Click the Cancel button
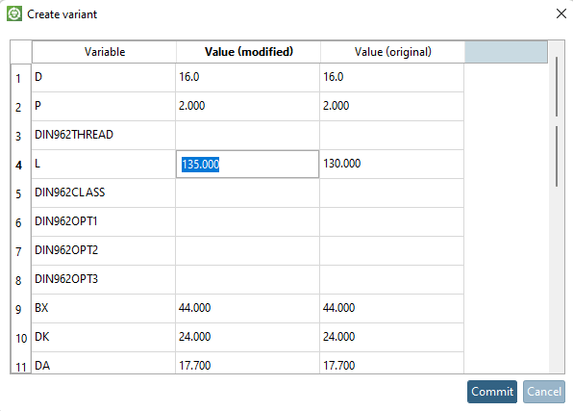 (x=544, y=392)
